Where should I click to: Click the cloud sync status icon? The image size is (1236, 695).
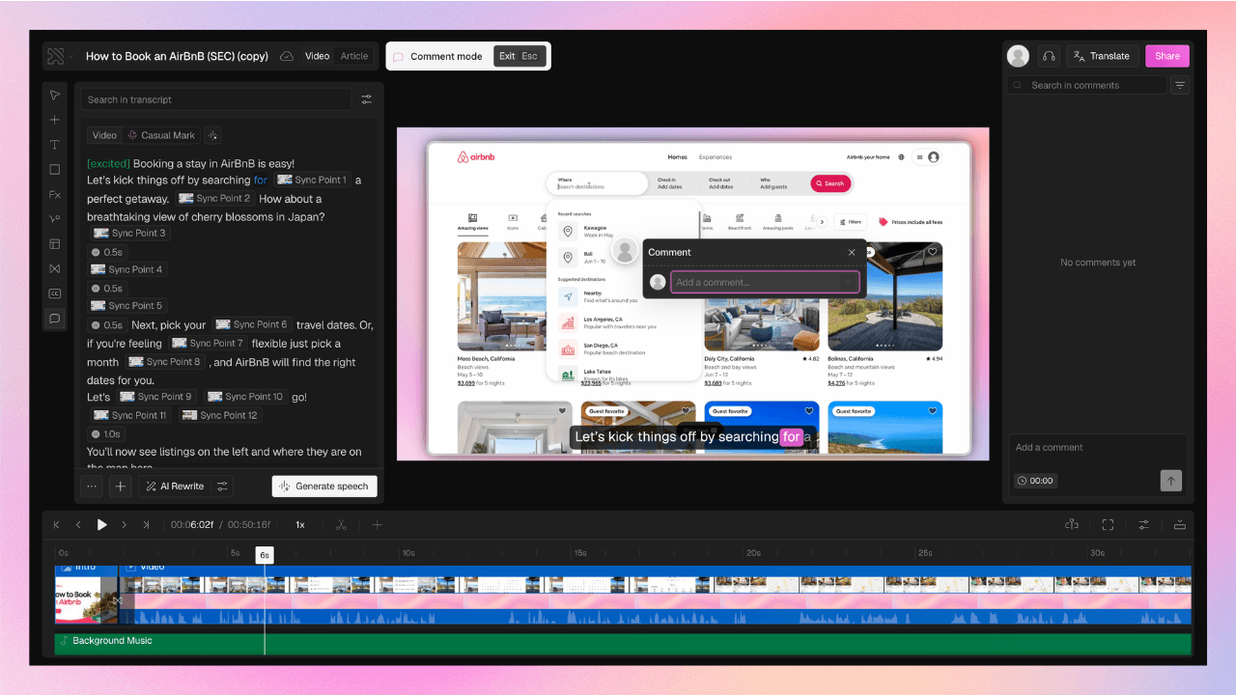click(287, 56)
